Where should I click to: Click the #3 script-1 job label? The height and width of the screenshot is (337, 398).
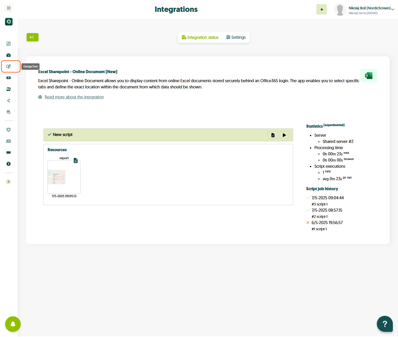[x=319, y=204]
